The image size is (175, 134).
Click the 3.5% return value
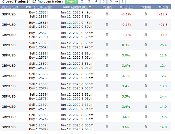(x=126, y=96)
